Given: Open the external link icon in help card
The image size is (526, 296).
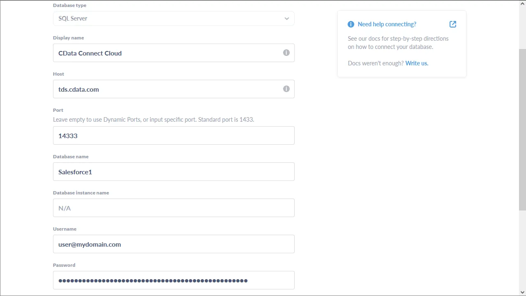Looking at the screenshot, I should click(x=452, y=24).
